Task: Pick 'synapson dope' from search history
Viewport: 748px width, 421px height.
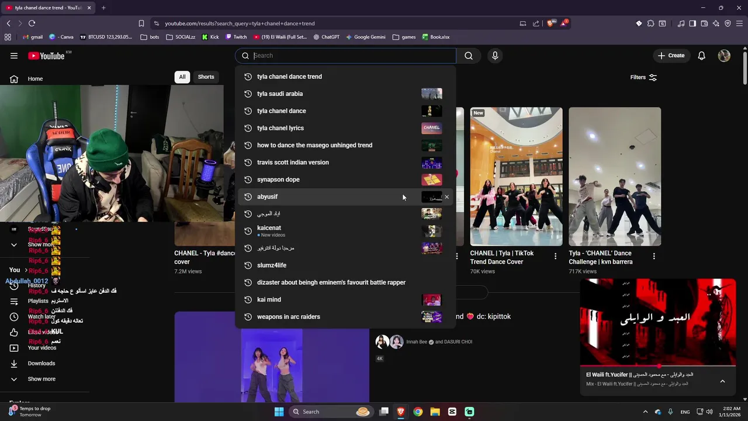Action: point(345,180)
